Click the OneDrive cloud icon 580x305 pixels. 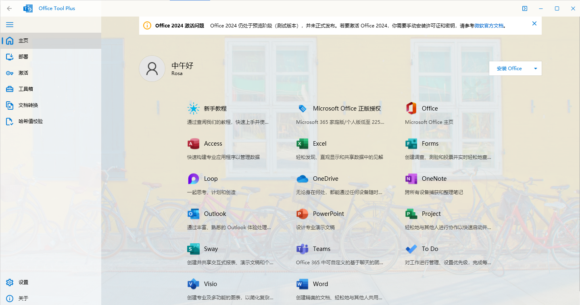click(x=303, y=179)
